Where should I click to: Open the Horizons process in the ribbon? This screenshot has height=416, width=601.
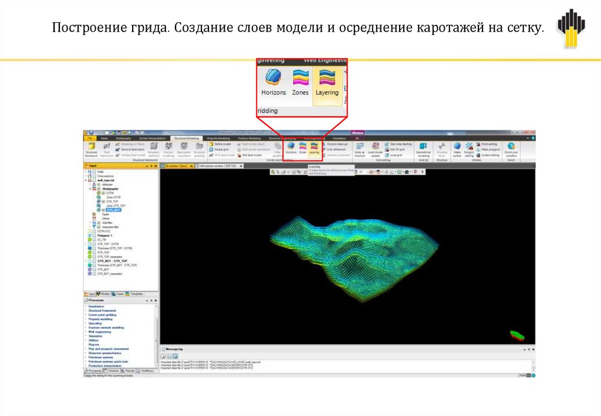[291, 148]
